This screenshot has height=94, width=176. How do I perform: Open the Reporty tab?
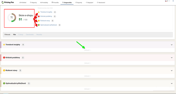33,3
